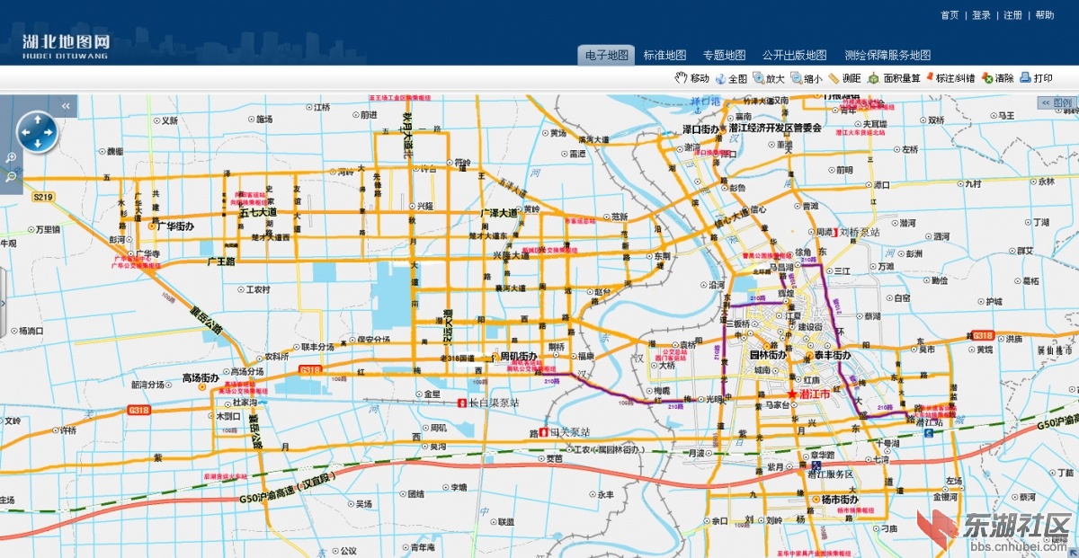This screenshot has height=558, width=1079.
Task: Click the 广王路 road label
Action: tap(221, 261)
